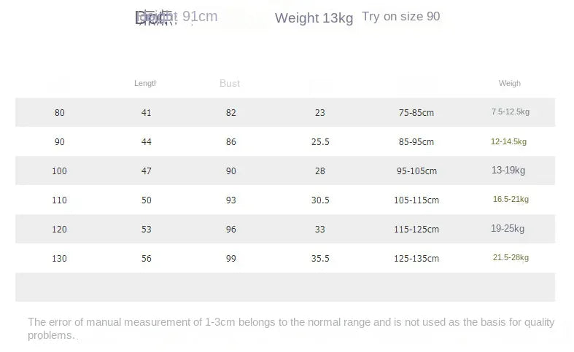Select the size 80 row label

(60, 113)
